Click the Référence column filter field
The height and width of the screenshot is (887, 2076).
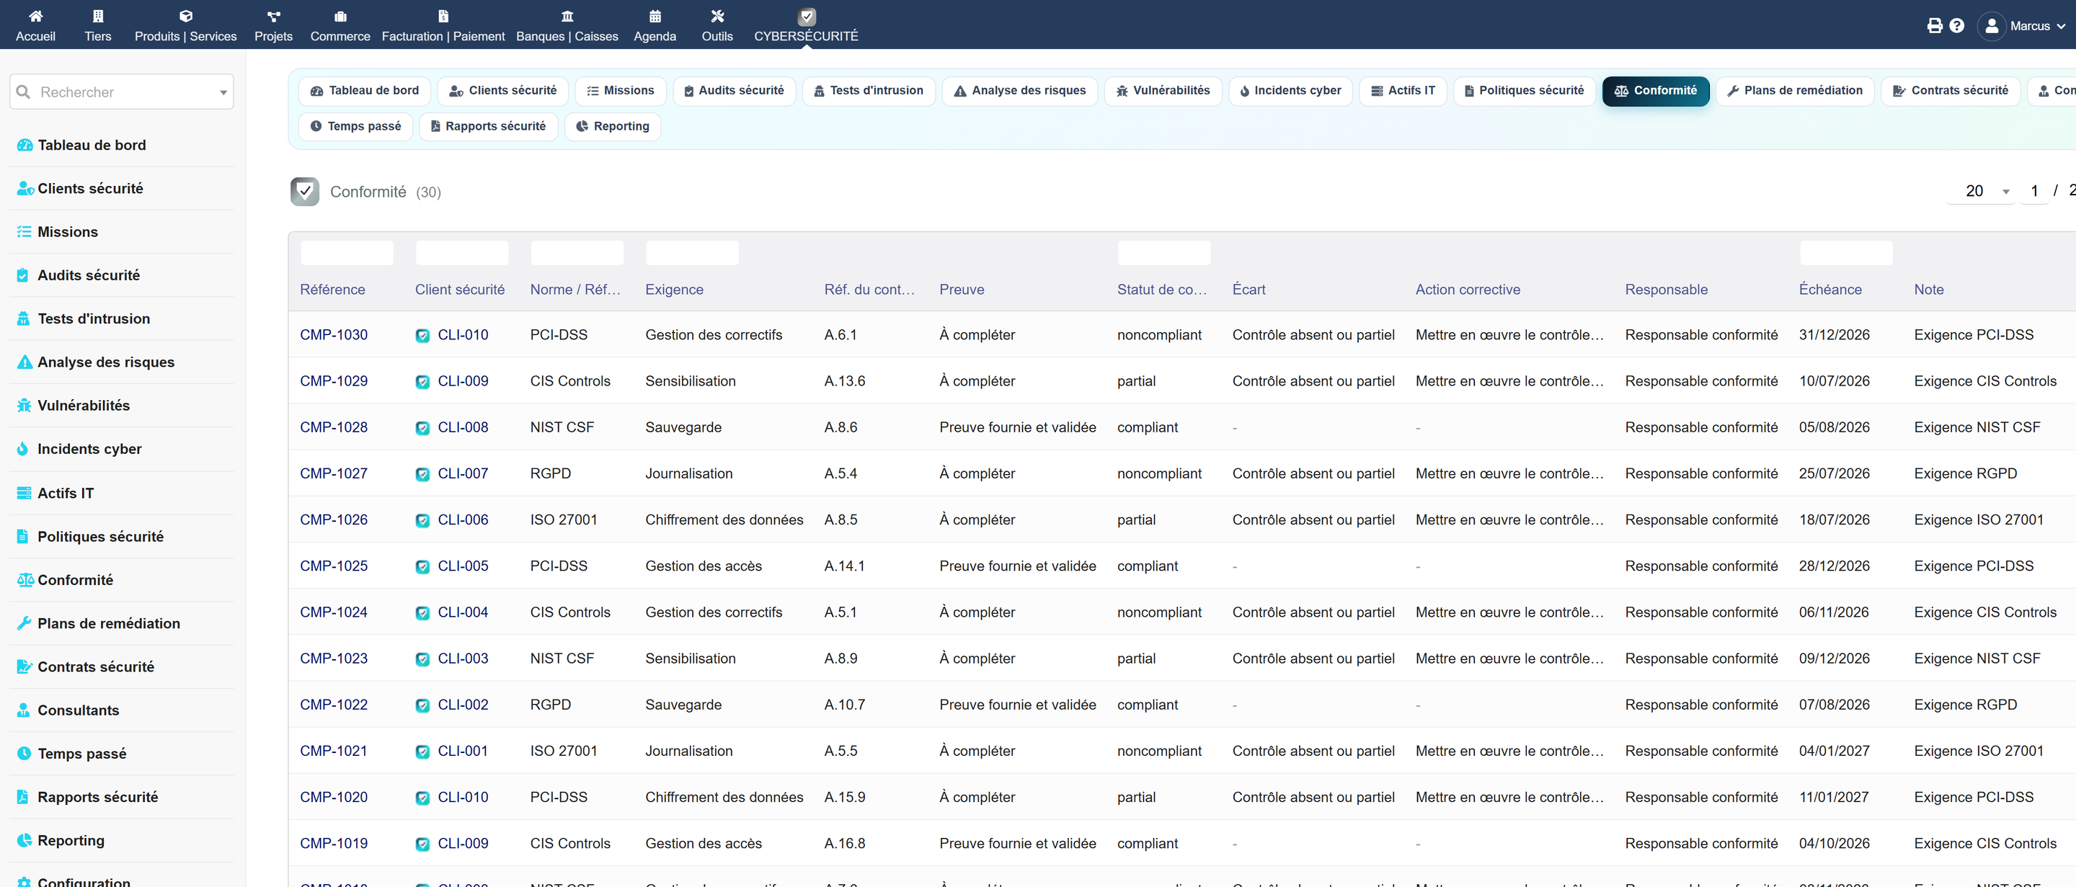click(347, 253)
